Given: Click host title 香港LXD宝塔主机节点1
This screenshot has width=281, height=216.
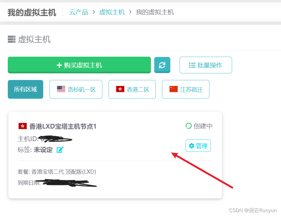Looking at the screenshot, I should tap(63, 126).
